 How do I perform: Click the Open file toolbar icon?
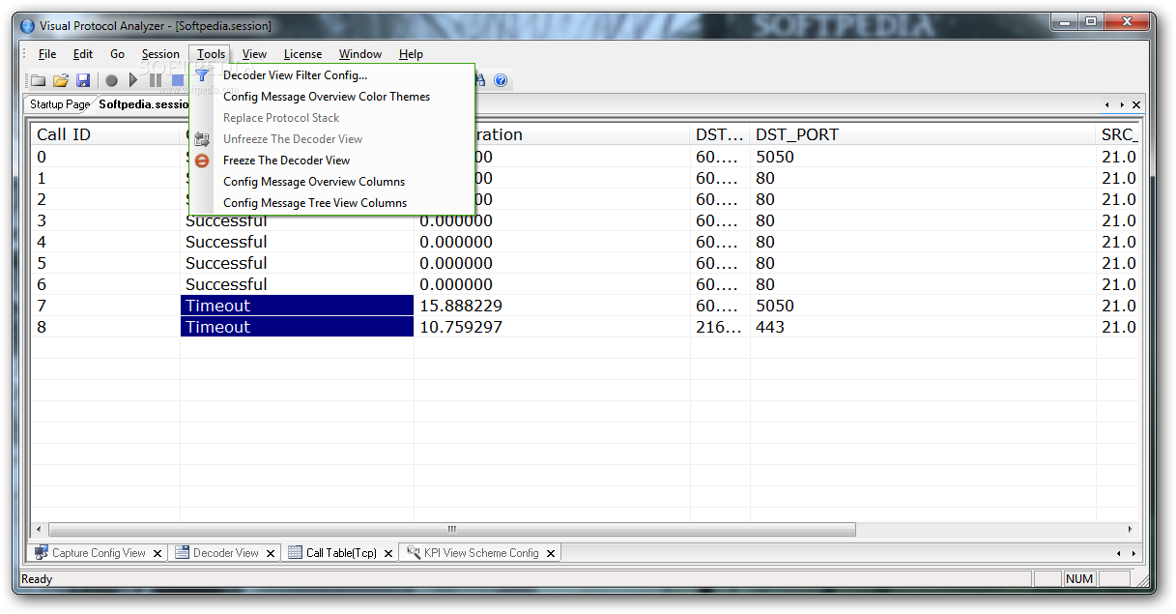tap(61, 80)
